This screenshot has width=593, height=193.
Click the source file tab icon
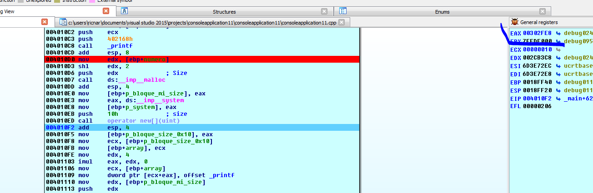(63, 22)
